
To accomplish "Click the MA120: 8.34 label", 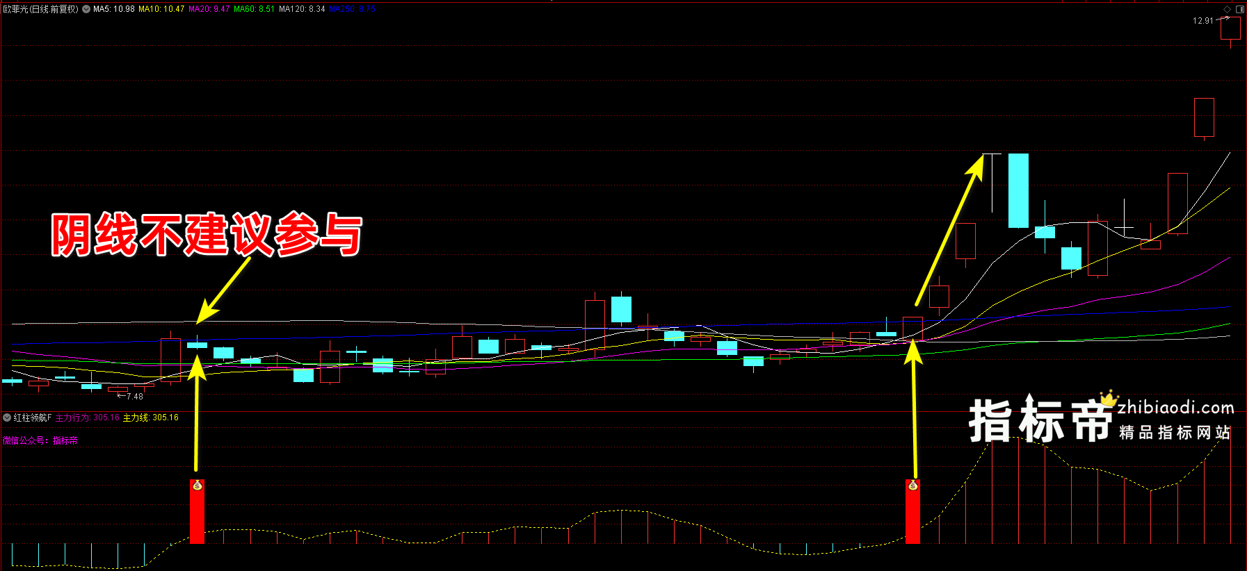I will click(x=302, y=9).
